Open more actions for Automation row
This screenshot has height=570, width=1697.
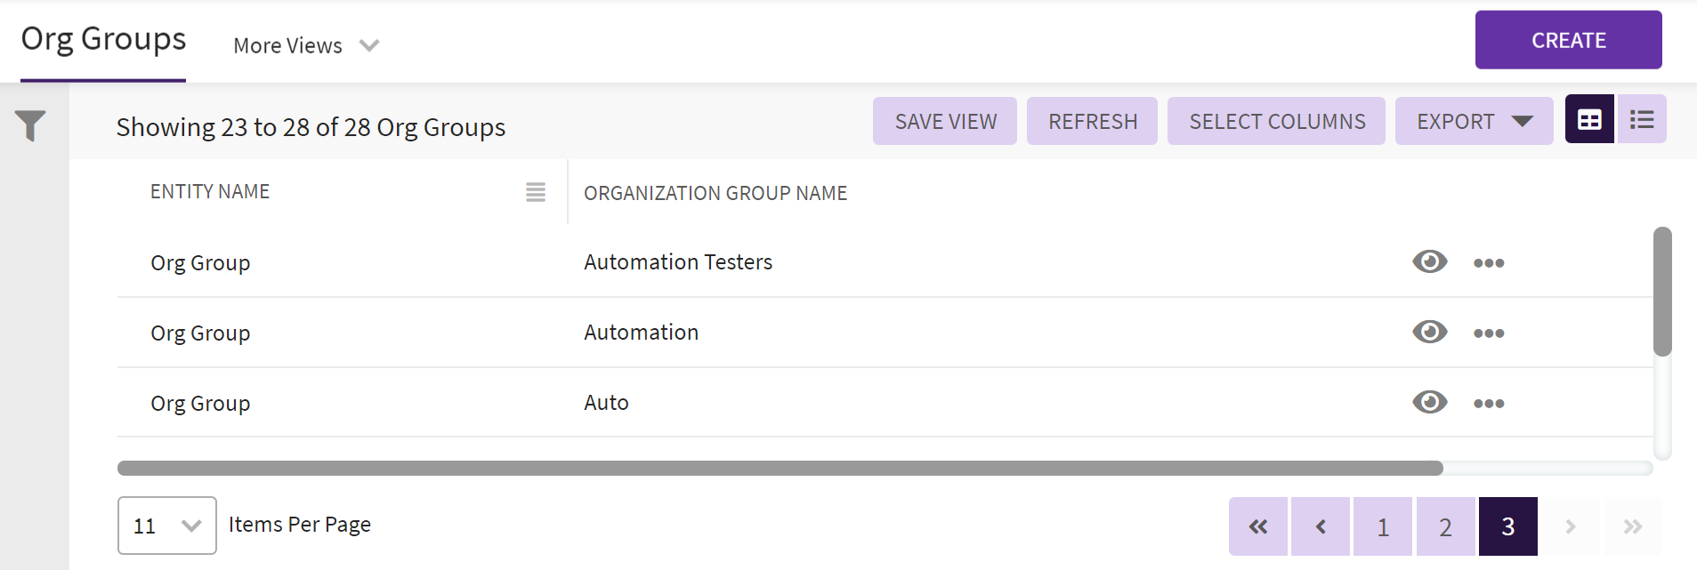pos(1489,333)
